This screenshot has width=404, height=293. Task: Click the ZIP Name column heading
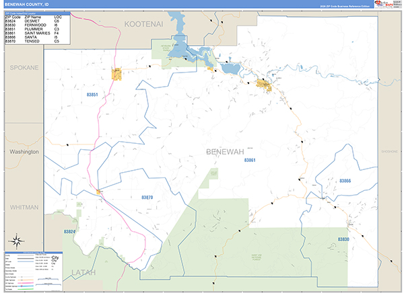point(33,17)
